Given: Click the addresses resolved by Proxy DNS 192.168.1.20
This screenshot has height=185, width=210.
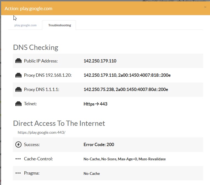Looking at the screenshot, I should 127,75.
